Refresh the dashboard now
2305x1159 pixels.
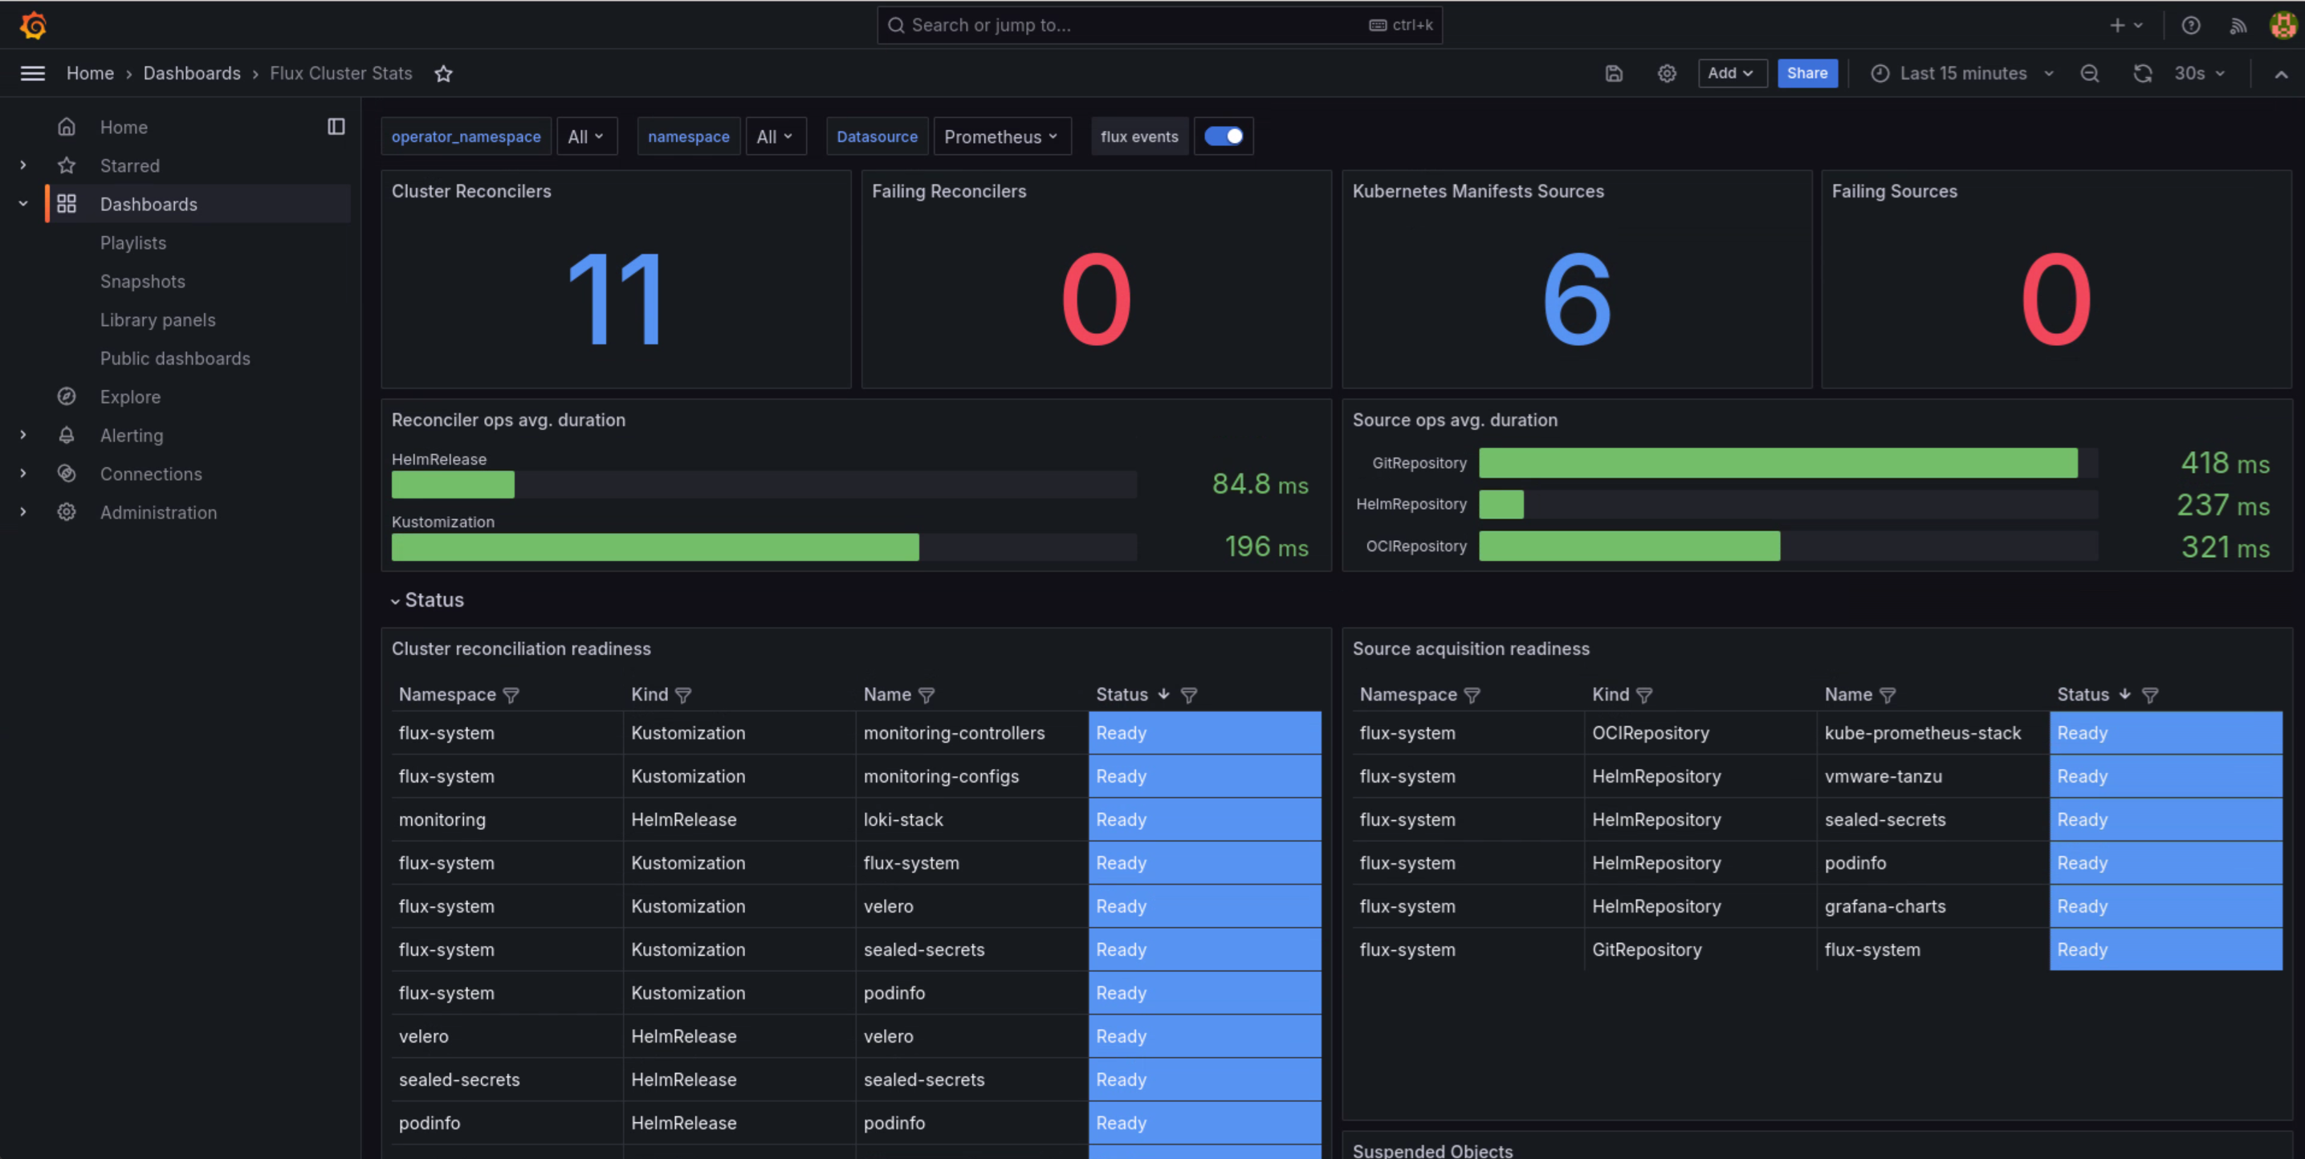click(x=2142, y=73)
